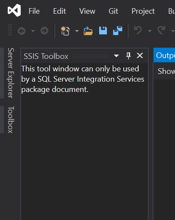Open the View menu

tap(87, 11)
